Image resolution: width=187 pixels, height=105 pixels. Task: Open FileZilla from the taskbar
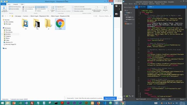(x=32, y=103)
